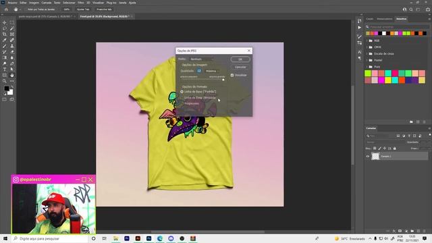Open the History panel icon
This screenshot has width=432, height=243.
click(x=359, y=21)
